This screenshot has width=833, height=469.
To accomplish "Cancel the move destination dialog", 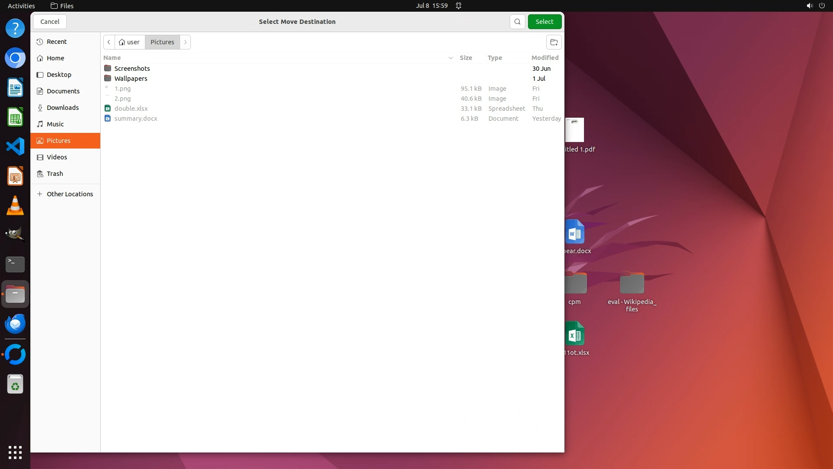I will (50, 22).
